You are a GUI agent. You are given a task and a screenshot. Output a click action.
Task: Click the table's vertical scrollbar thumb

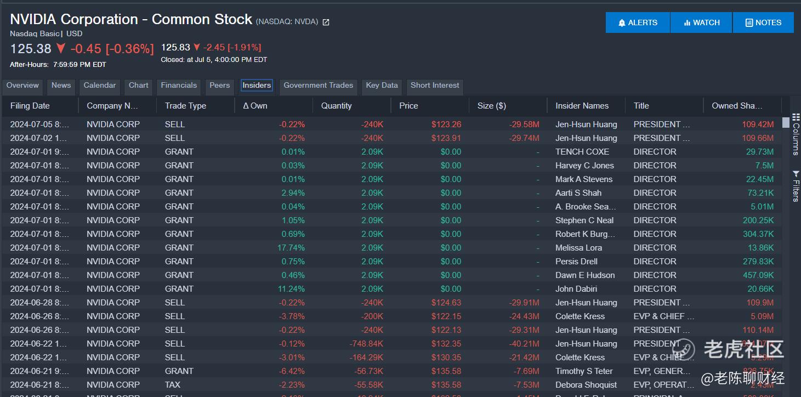pyautogui.click(x=786, y=122)
